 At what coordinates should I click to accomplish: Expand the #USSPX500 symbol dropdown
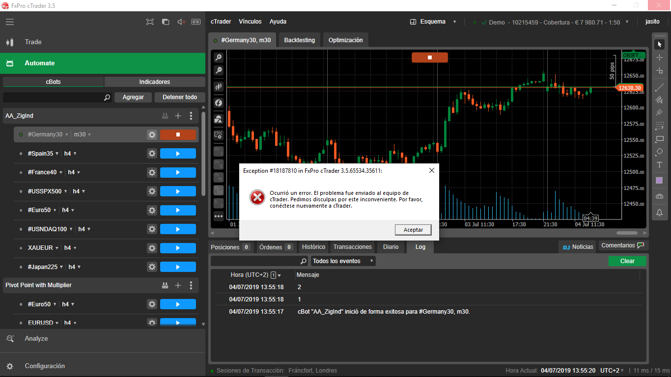(65, 191)
